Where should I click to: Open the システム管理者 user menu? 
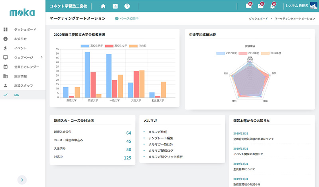pos(296,6)
